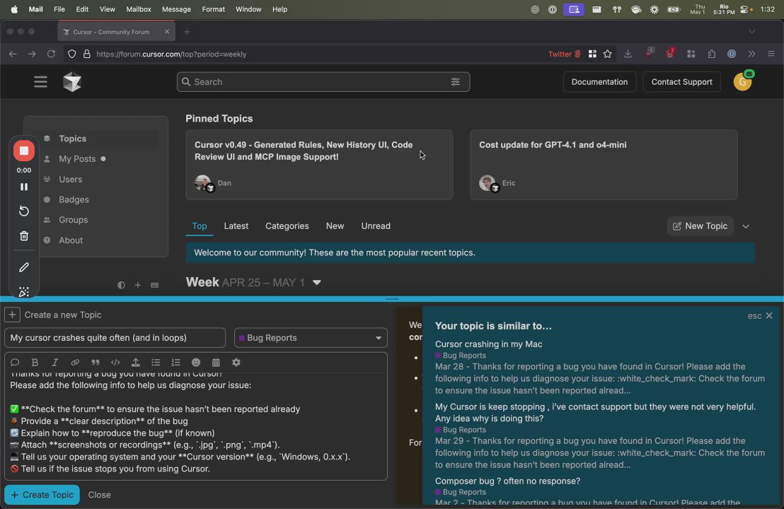Switch to the Categories tab

click(287, 226)
